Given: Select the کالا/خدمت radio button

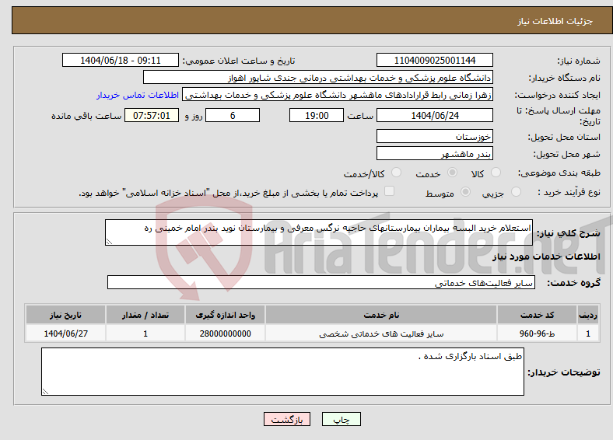Looking at the screenshot, I should tap(397, 173).
